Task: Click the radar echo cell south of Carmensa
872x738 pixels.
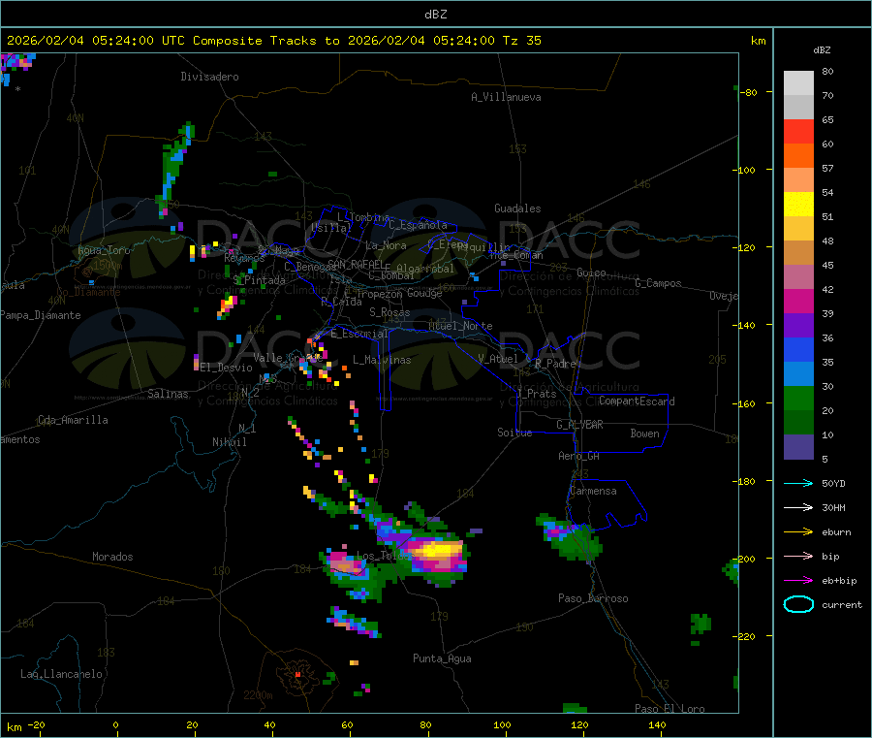Action: (x=571, y=537)
